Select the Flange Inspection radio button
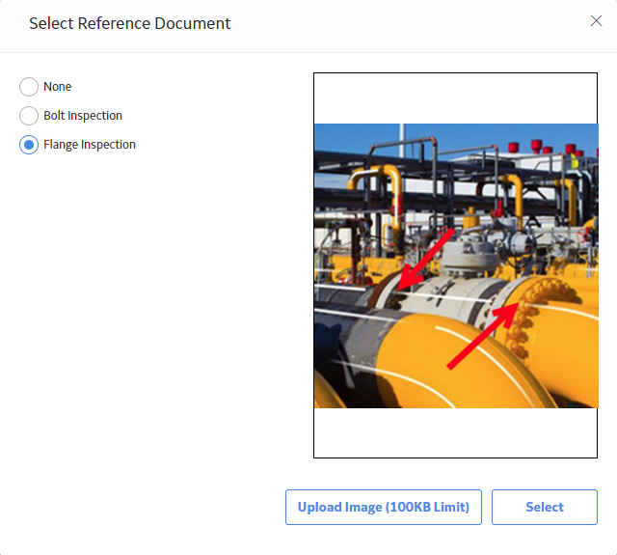617x555 pixels. [x=29, y=145]
